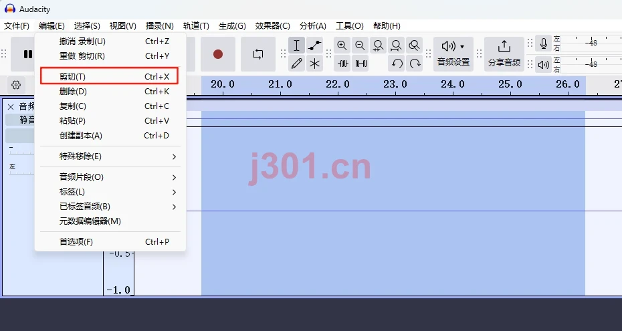Viewport: 622px width, 331px height.
Task: Select the Envelope tool
Action: tap(314, 45)
